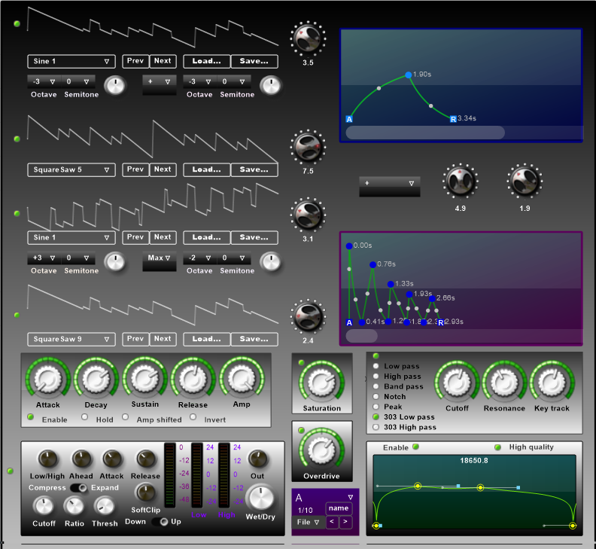Select the Band pass filter type
The width and height of the screenshot is (596, 549).
pyautogui.click(x=376, y=386)
